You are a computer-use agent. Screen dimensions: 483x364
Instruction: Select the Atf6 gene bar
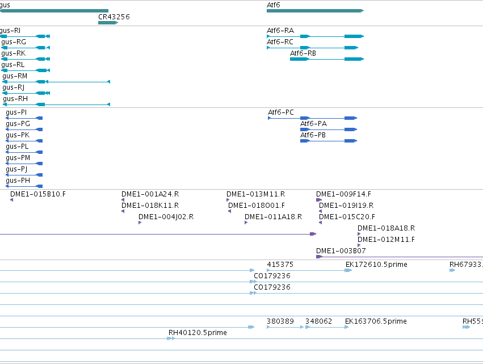[315, 11]
